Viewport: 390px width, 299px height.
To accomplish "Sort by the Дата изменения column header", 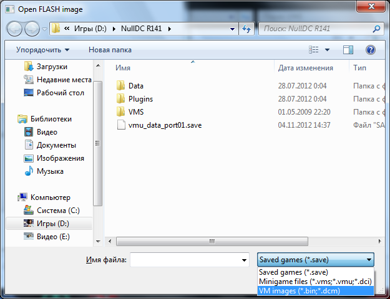I will coord(305,68).
